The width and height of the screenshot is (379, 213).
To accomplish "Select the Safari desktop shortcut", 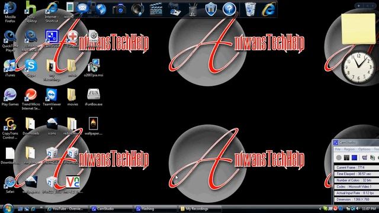I will coord(10,185).
